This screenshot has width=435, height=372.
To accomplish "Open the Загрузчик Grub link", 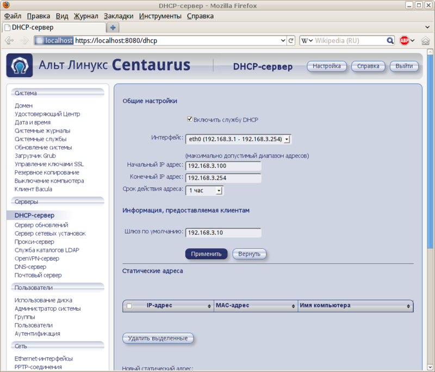I will click(35, 156).
